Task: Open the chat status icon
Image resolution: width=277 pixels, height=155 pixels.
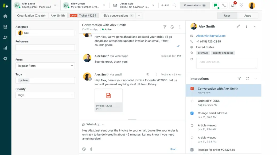Action: (216, 5)
